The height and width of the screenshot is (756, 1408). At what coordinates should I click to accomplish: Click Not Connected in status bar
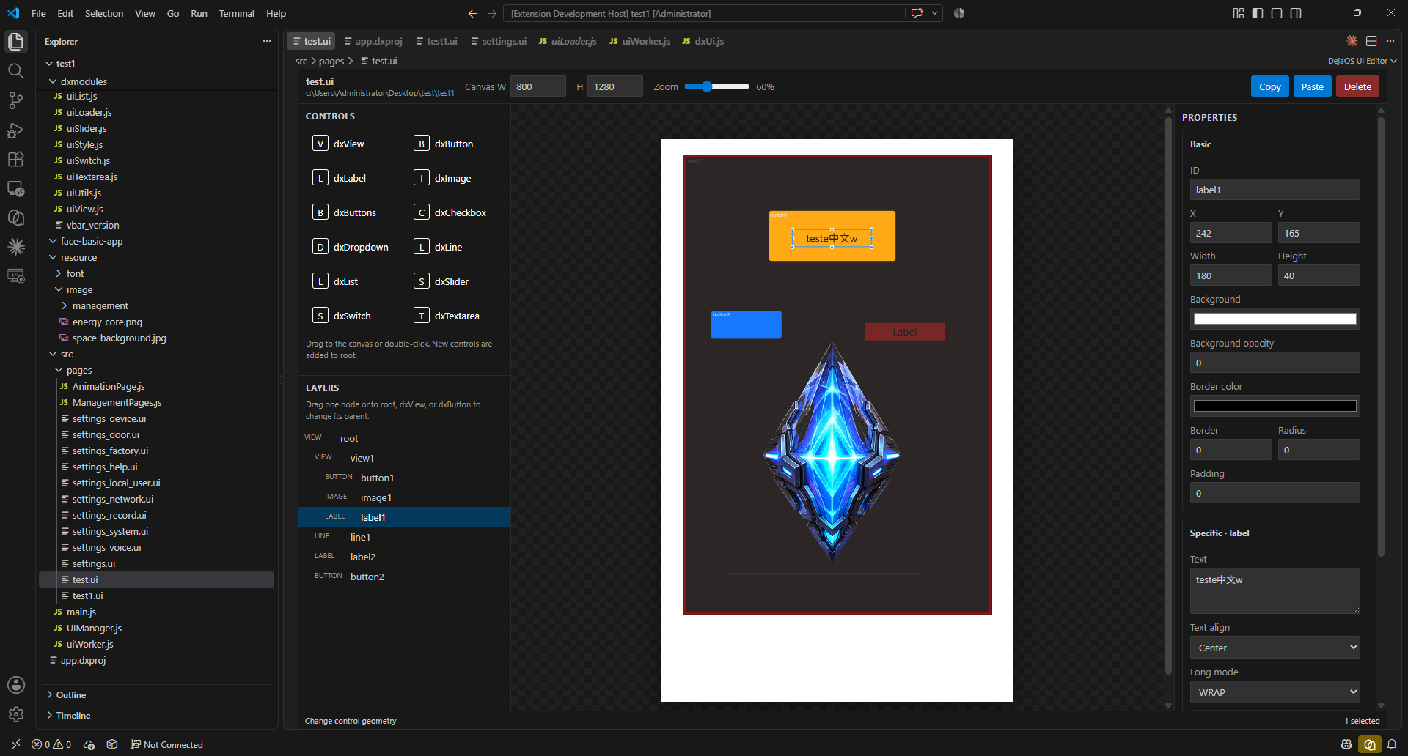coord(167,744)
